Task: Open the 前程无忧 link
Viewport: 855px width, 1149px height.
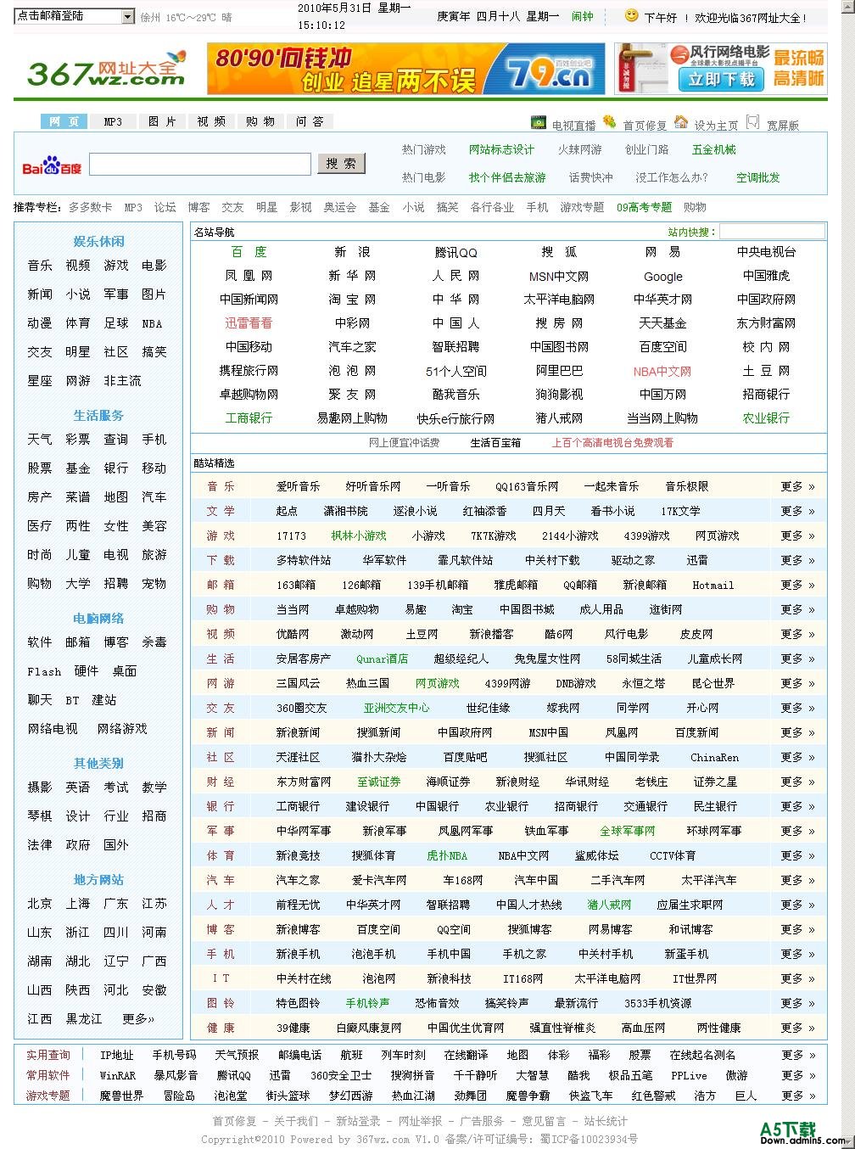Action: (x=298, y=905)
